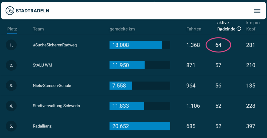Select Fahrten value 964
267x138 pixels.
[x=191, y=86]
